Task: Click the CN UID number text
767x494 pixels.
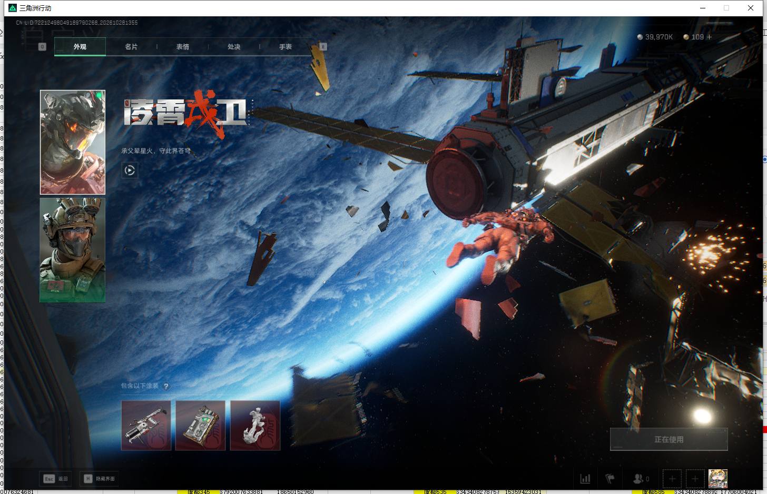Action: point(77,23)
